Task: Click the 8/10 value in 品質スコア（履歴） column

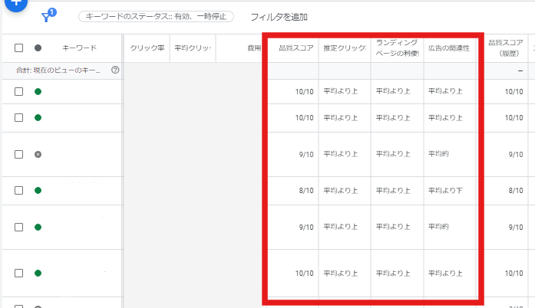Action: point(516,191)
